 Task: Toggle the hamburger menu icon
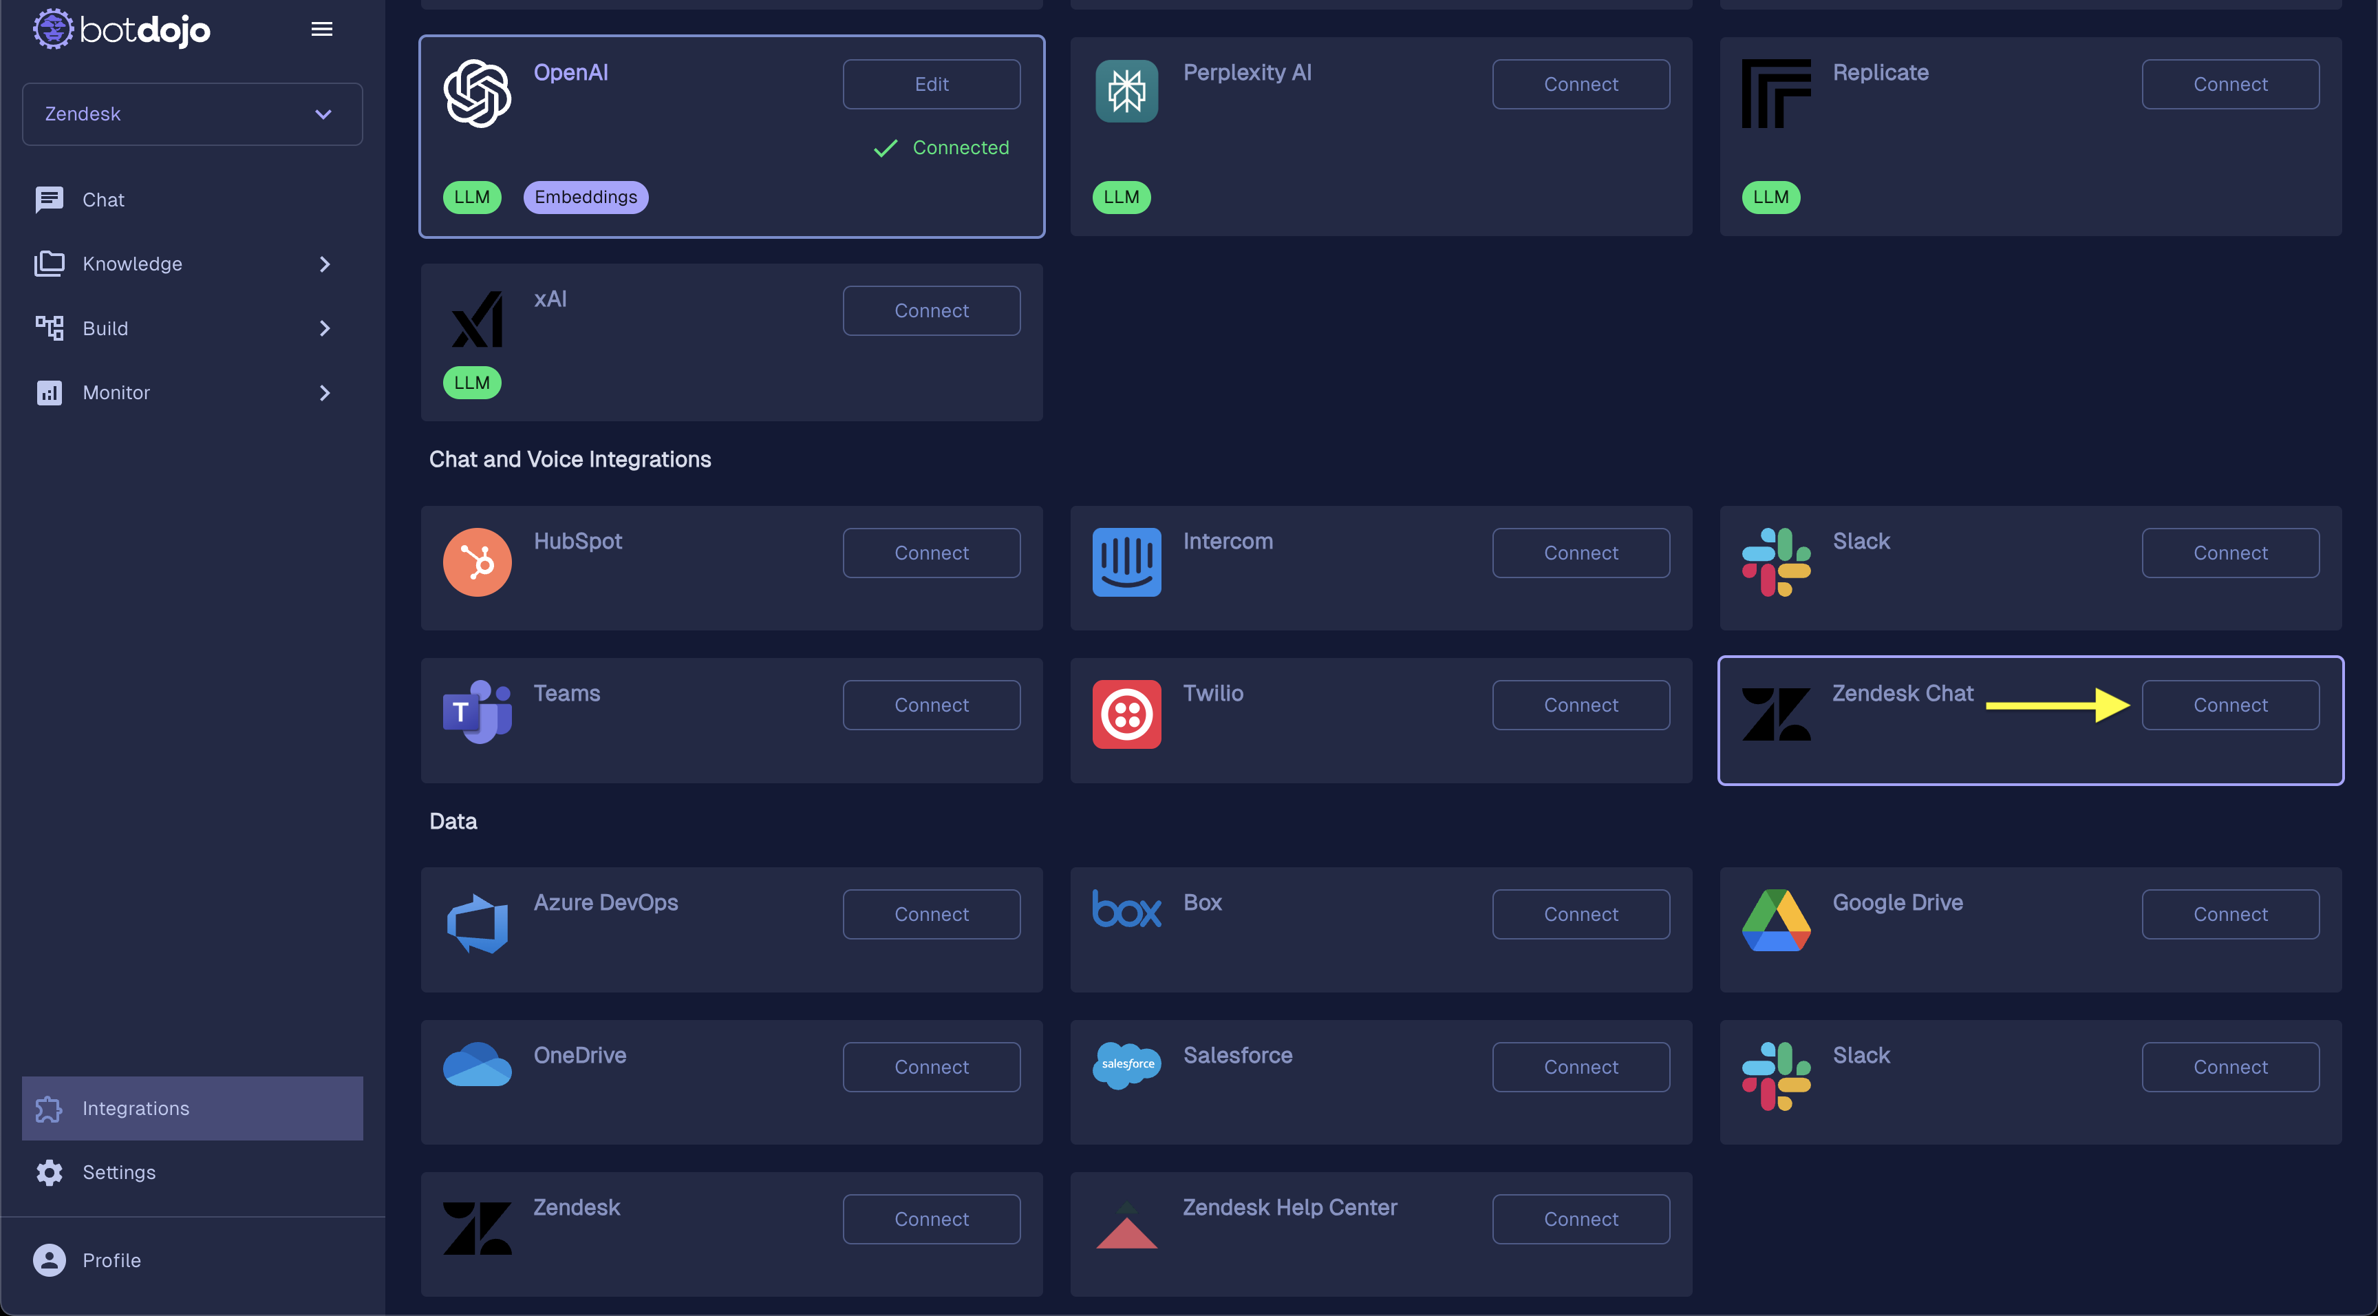click(321, 30)
